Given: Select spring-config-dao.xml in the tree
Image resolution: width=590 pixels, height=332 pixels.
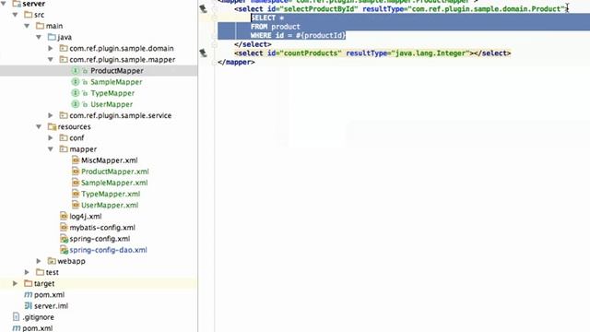Looking at the screenshot, I should [x=109, y=250].
